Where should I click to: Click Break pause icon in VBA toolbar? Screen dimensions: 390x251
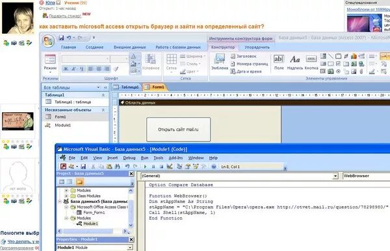click(x=153, y=167)
